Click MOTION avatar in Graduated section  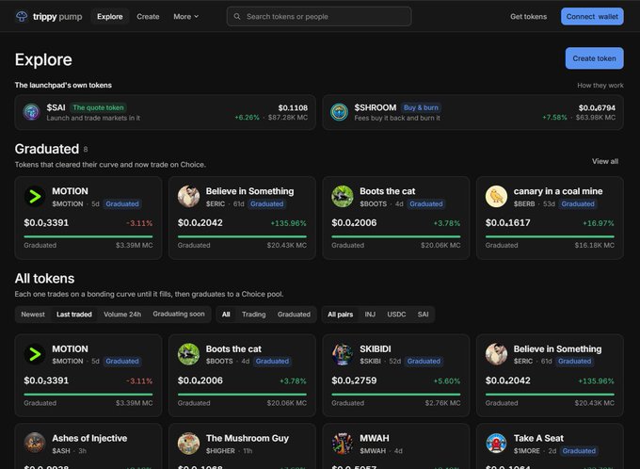tap(35, 196)
